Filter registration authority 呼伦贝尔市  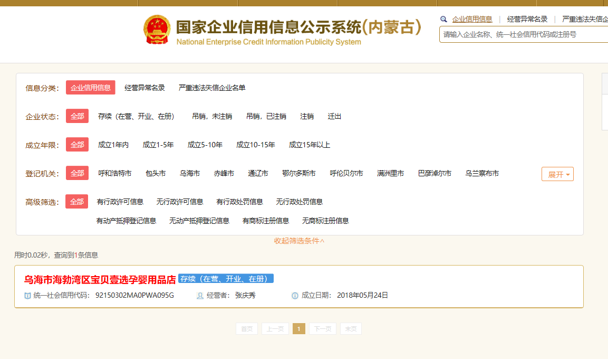point(346,174)
